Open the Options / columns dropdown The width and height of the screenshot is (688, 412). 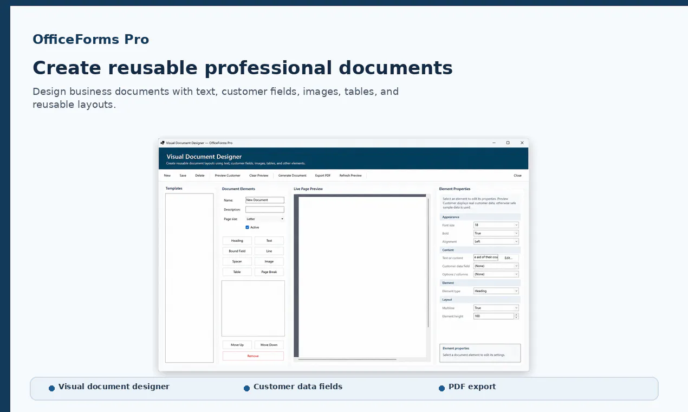click(x=496, y=274)
